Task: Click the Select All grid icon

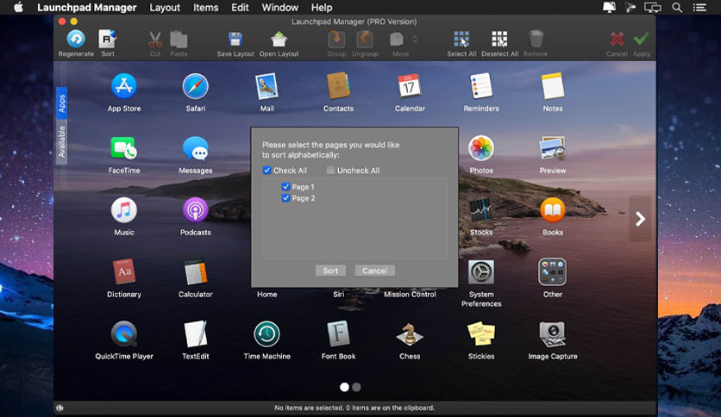Action: coord(461,40)
